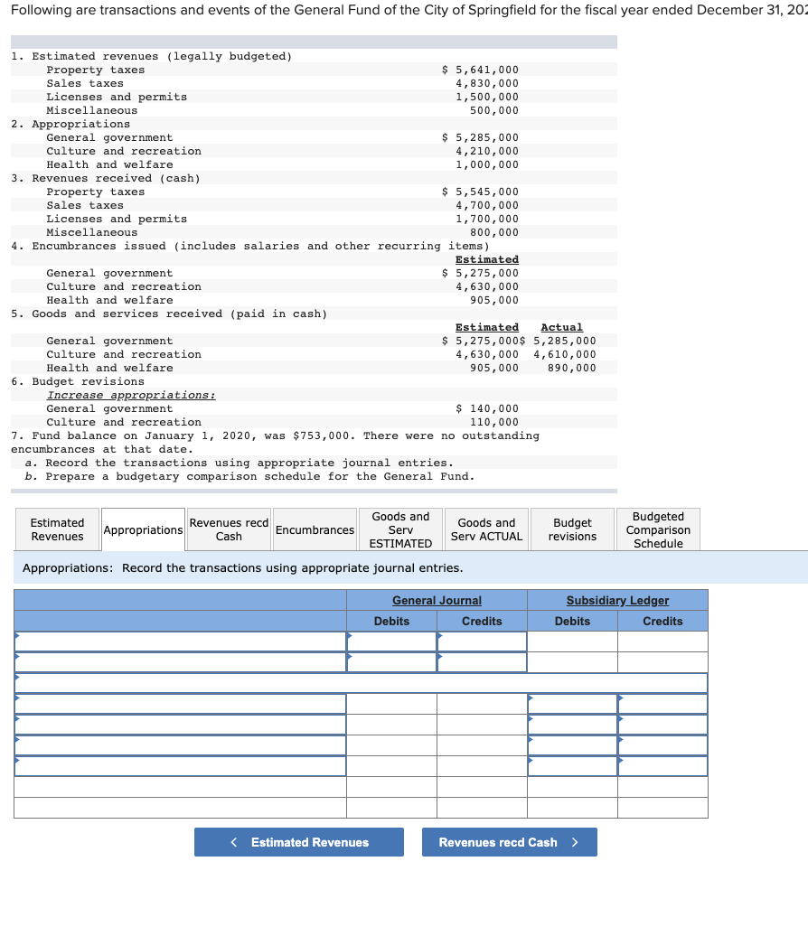808x927 pixels.
Task: Switch to the Budget revisions tab
Action: point(571,529)
